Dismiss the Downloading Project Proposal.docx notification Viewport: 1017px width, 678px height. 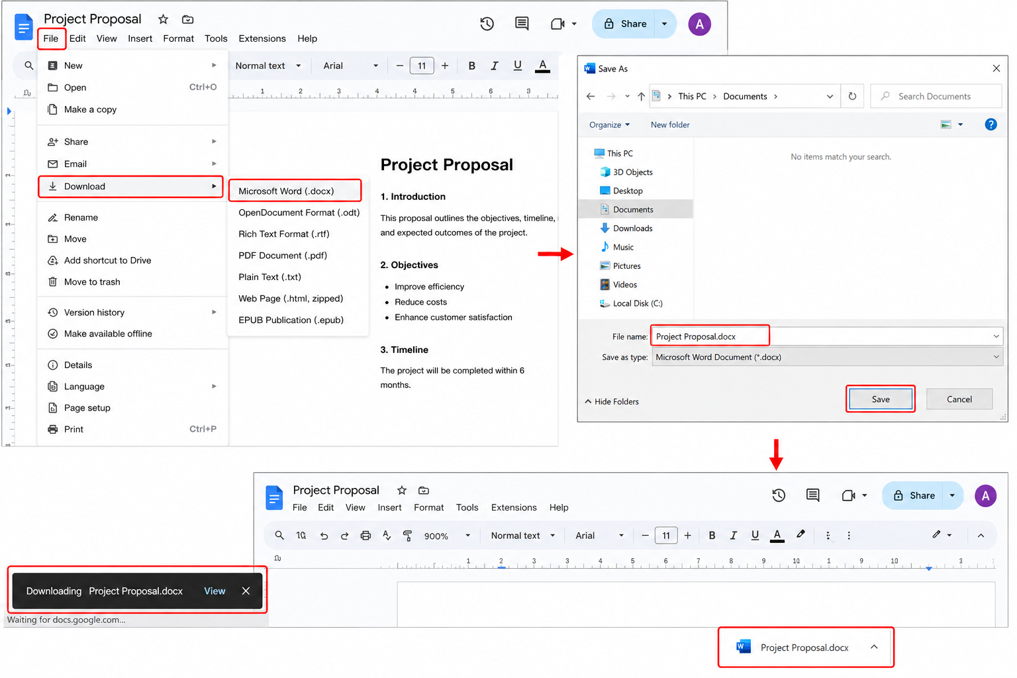coord(246,591)
